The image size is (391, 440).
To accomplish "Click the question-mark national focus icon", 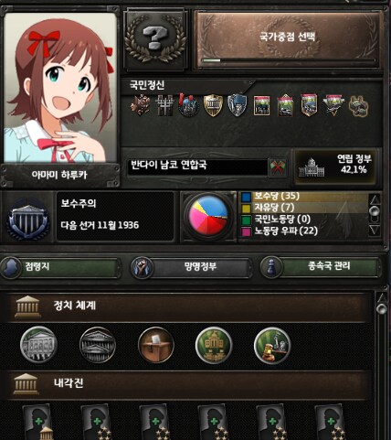I will [155, 38].
